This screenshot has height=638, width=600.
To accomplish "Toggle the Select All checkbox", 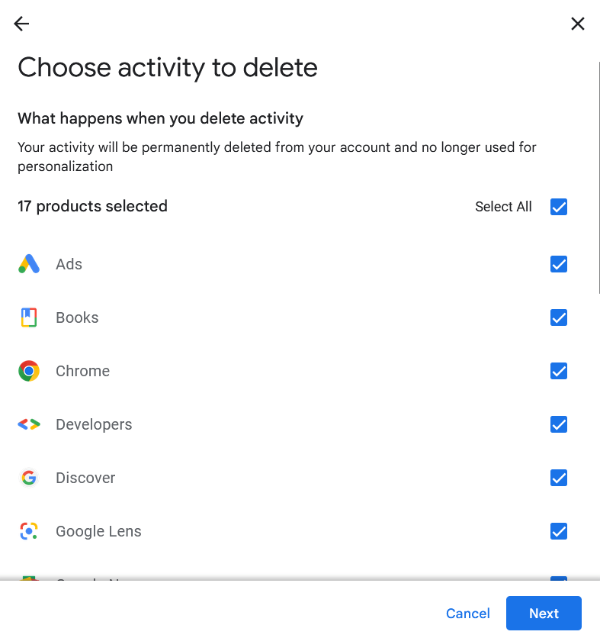I will [x=559, y=206].
